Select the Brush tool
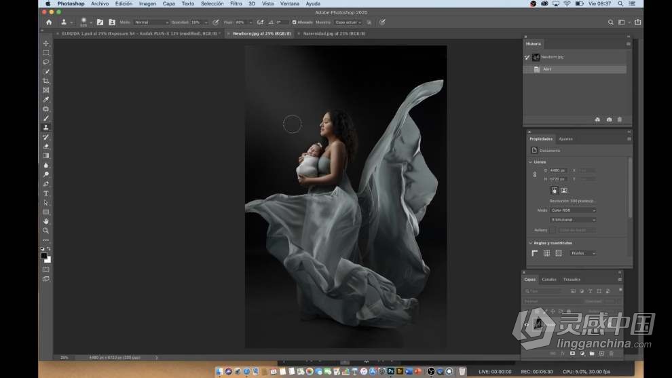Screen dimensions: 672x378 point(46,118)
